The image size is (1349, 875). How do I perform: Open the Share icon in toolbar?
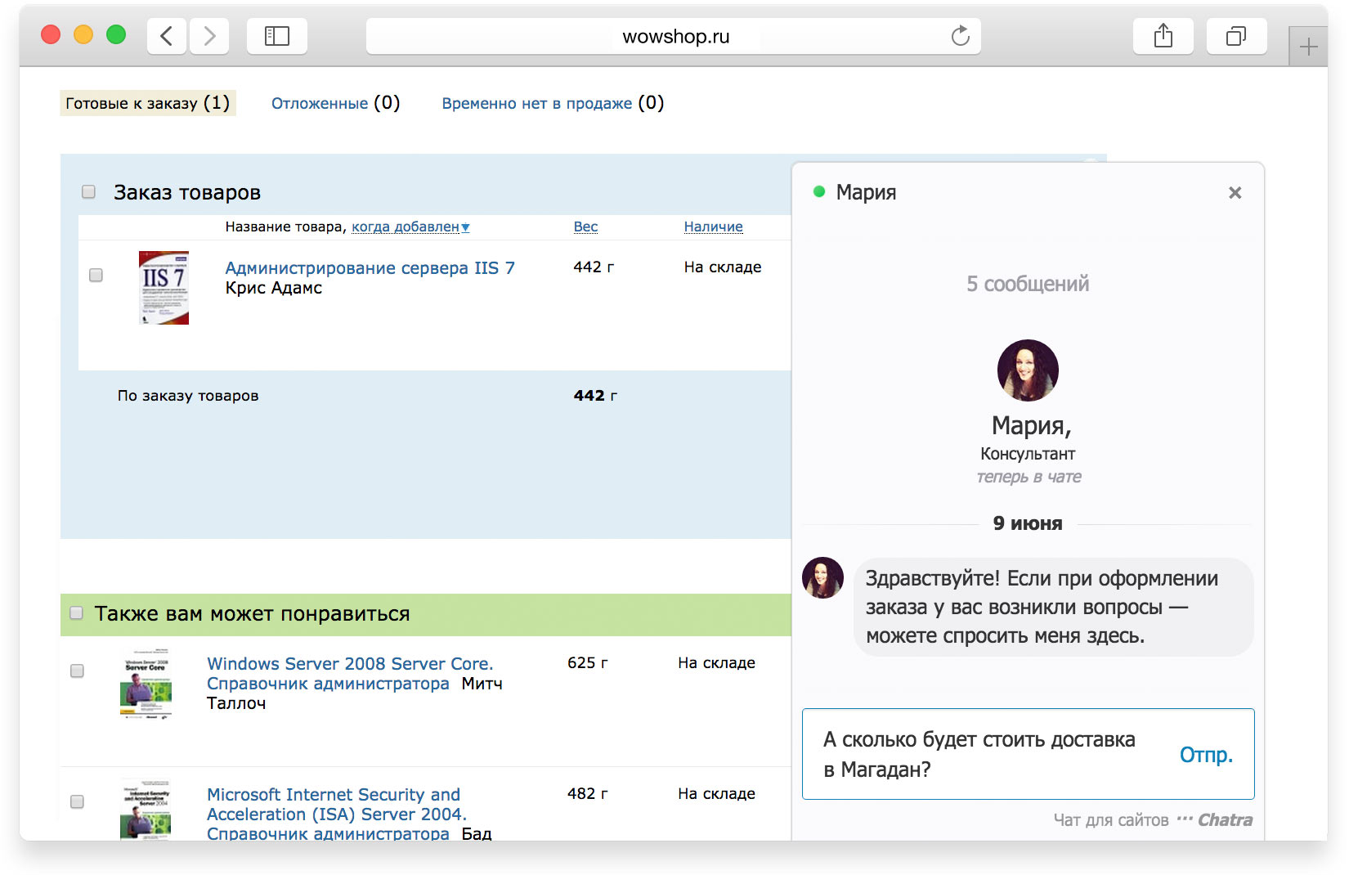click(x=1163, y=36)
